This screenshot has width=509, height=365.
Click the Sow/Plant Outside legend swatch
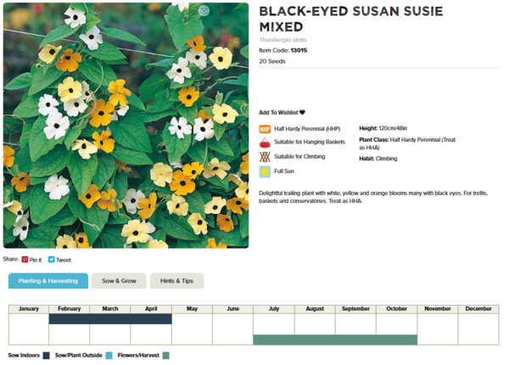[109, 356]
